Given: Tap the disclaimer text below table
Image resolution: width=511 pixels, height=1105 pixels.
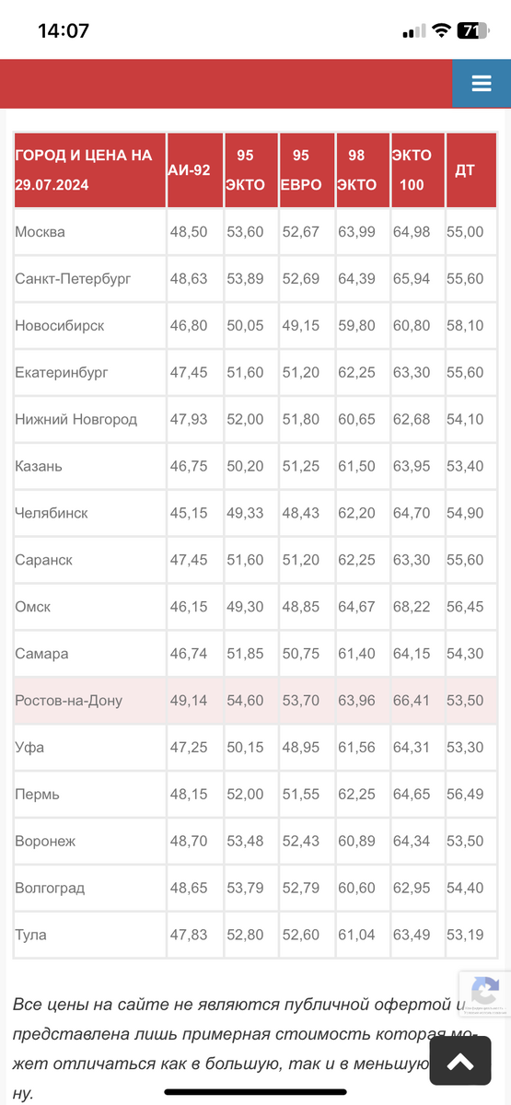Looking at the screenshot, I should point(241,1048).
